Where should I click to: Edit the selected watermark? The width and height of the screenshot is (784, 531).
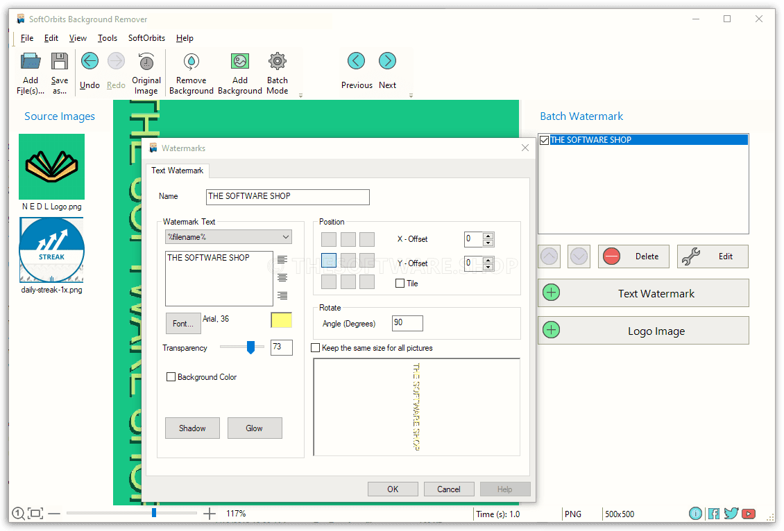click(x=713, y=256)
